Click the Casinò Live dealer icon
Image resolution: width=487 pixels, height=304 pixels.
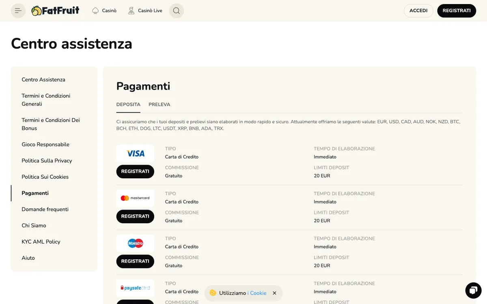pyautogui.click(x=131, y=11)
